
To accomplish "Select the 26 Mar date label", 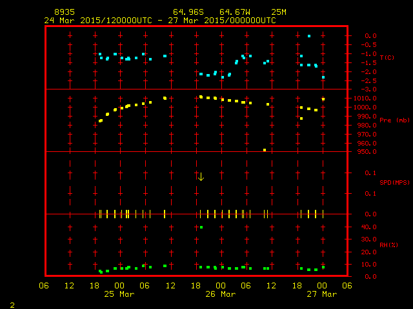I will click(x=221, y=294).
